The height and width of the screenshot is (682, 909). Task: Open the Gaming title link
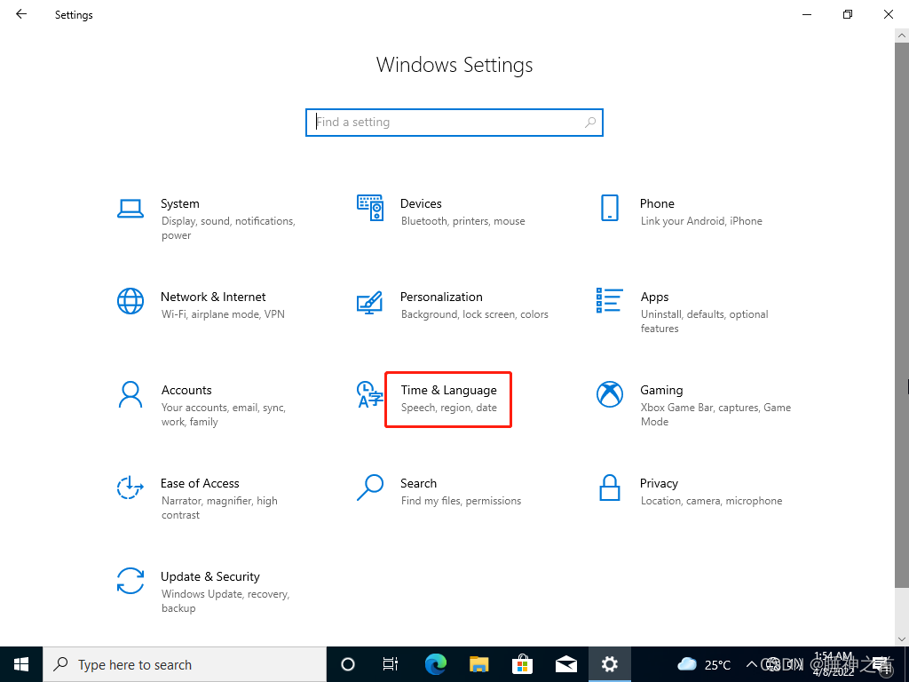pos(661,391)
